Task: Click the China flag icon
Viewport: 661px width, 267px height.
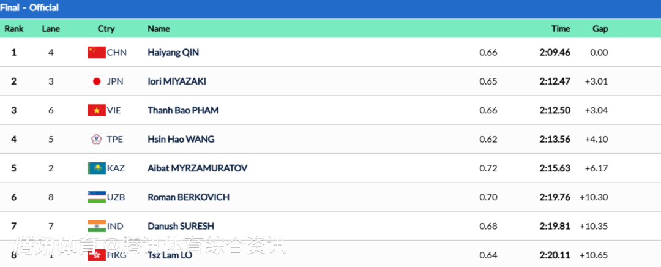Action: 97,53
